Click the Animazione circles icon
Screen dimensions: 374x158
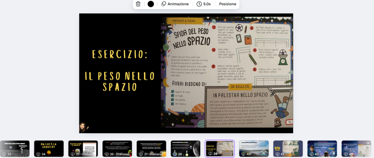click(x=163, y=4)
